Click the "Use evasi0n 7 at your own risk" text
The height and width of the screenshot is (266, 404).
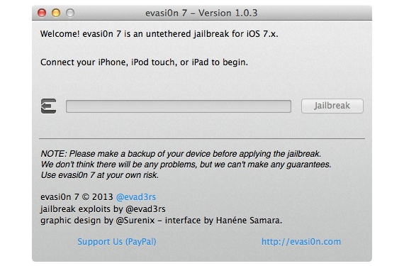[x=99, y=175]
